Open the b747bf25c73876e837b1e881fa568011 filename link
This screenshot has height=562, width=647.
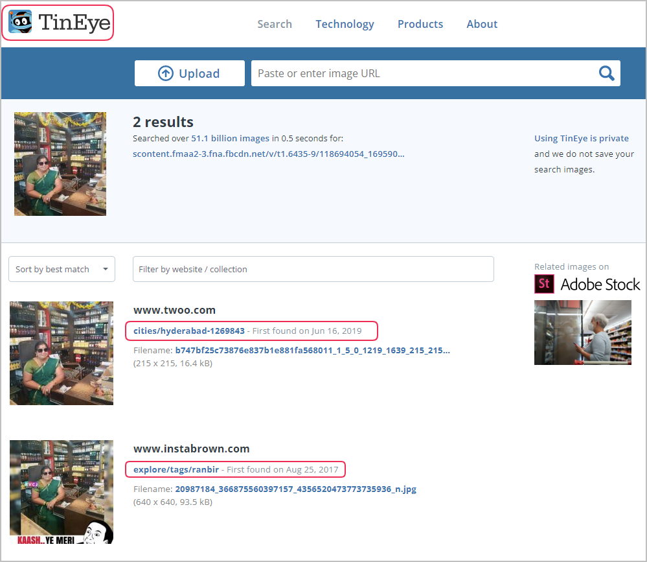pos(312,350)
